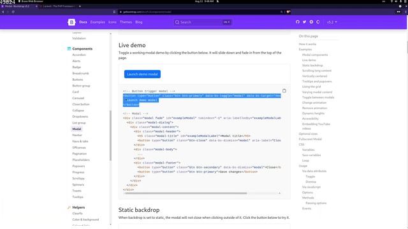Open Accordion in the sidebar
This screenshot has width=408, height=229.
click(79, 55)
